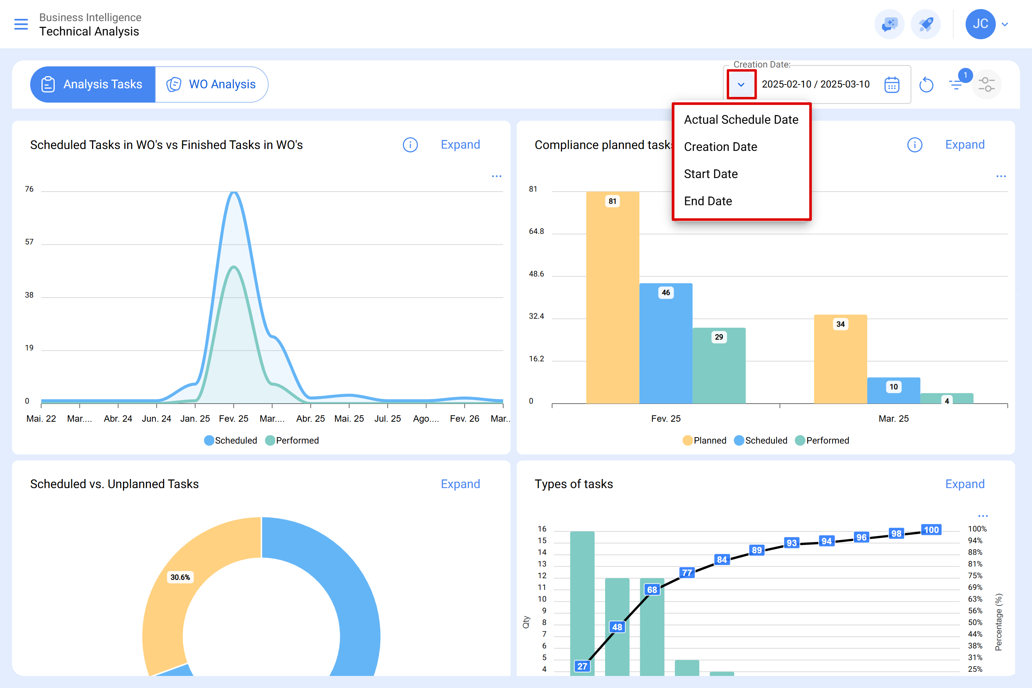Image resolution: width=1032 pixels, height=688 pixels.
Task: Switch to Analysis Tasks tab
Action: click(92, 84)
